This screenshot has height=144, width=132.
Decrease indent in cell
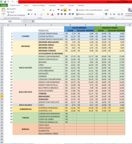(70, 14)
